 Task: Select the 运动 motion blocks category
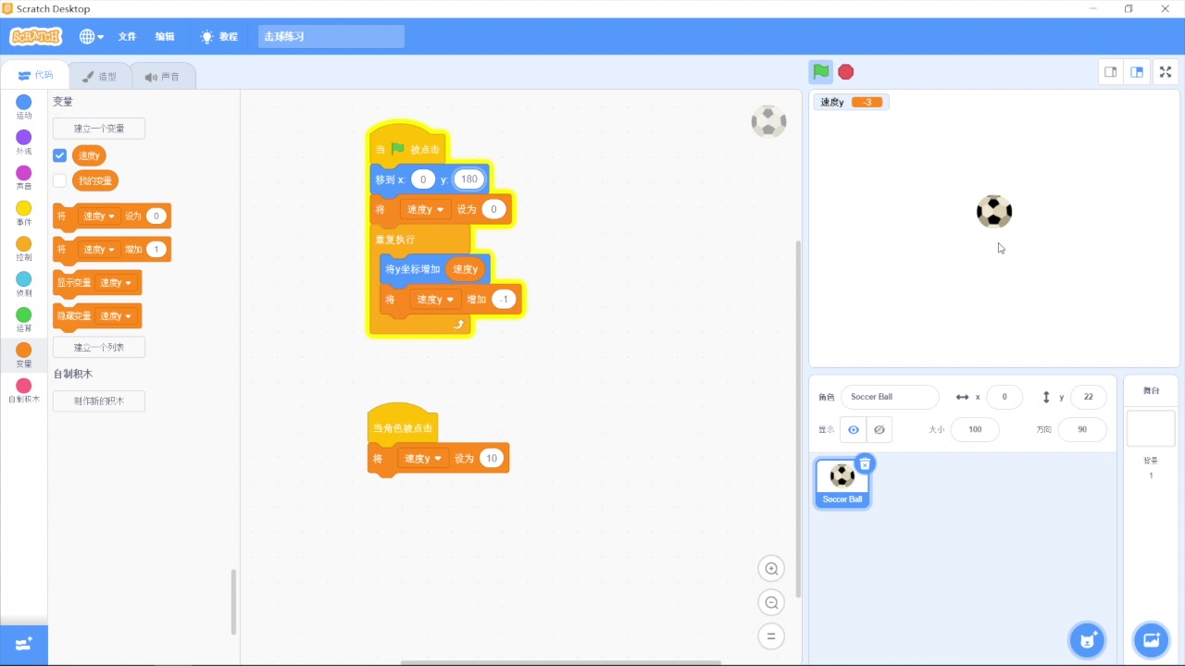(23, 106)
